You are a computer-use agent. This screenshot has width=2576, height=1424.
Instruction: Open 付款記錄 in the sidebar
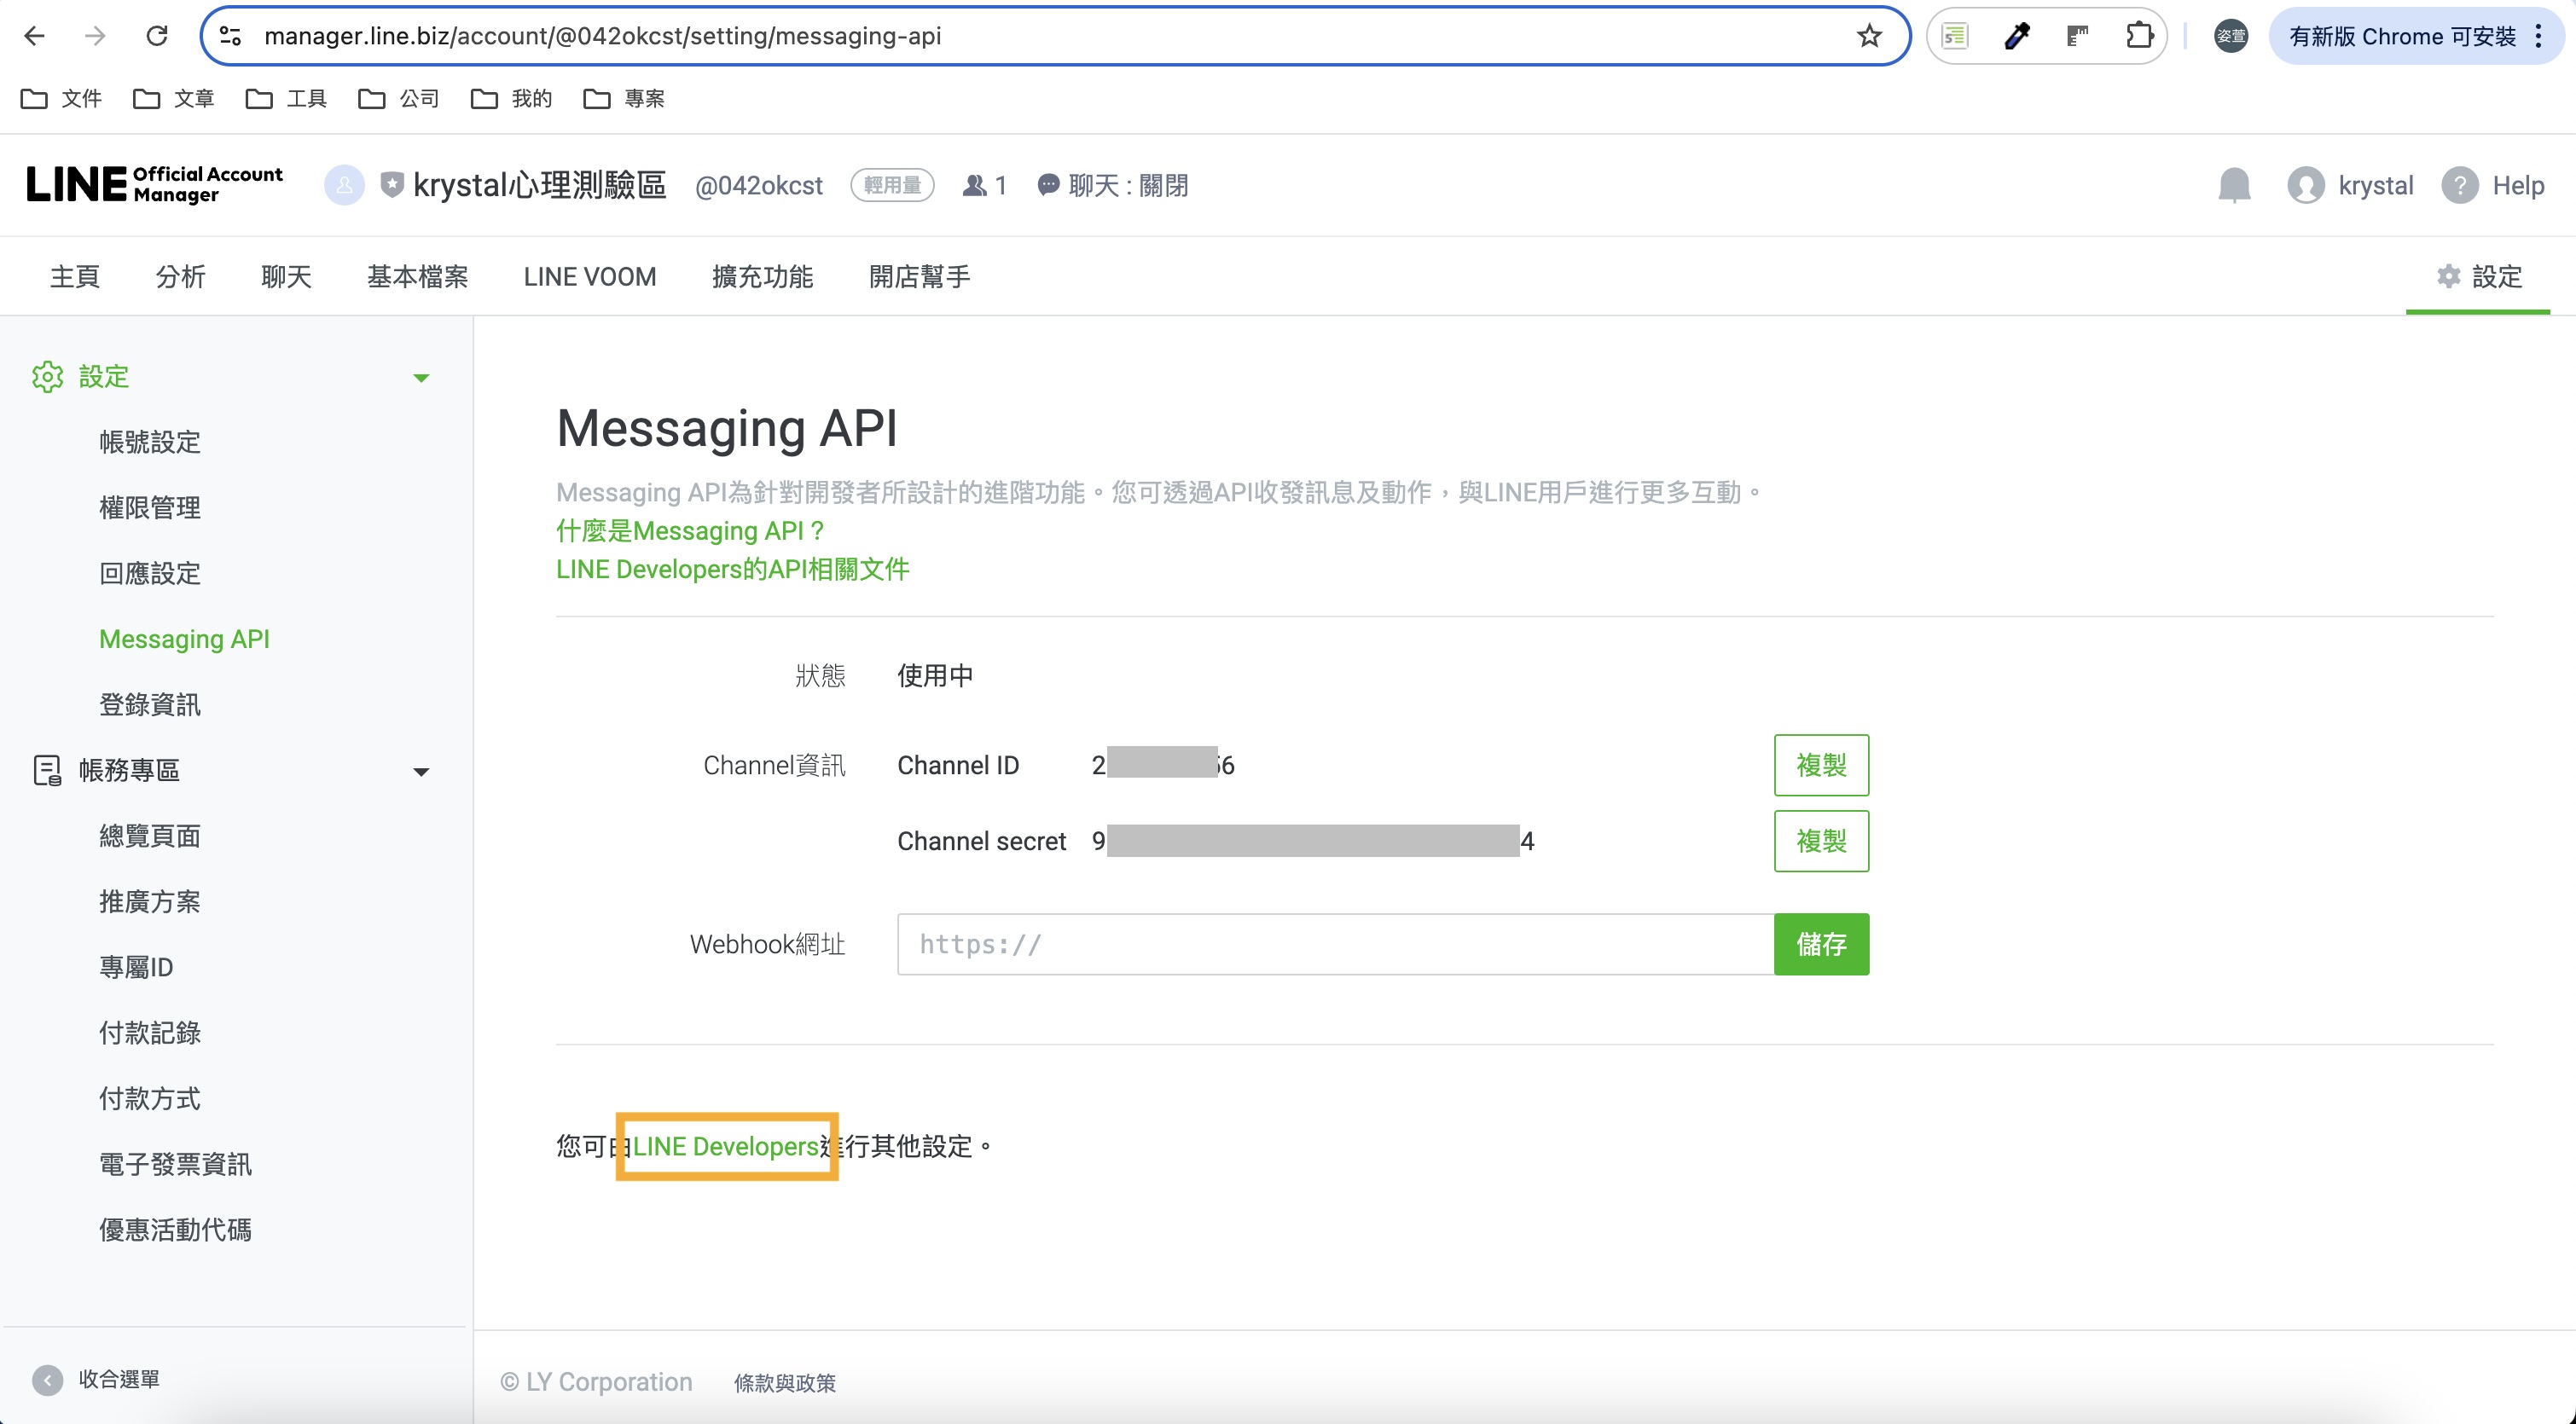(150, 1033)
